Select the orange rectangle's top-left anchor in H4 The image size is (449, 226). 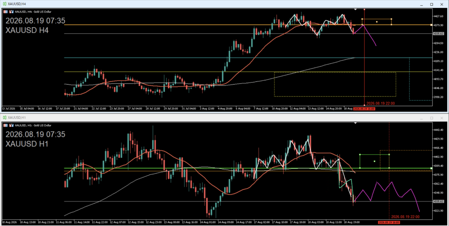coord(362,19)
